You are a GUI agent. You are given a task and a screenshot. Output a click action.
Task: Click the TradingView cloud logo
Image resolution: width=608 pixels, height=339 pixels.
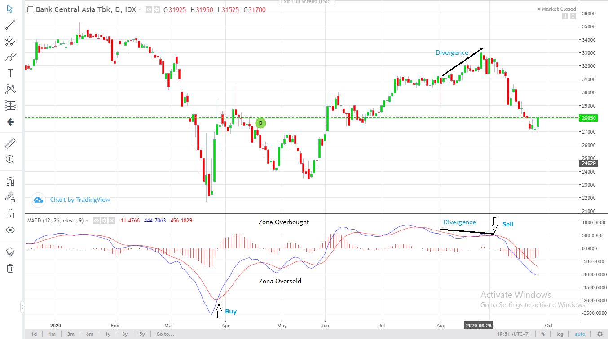point(38,200)
